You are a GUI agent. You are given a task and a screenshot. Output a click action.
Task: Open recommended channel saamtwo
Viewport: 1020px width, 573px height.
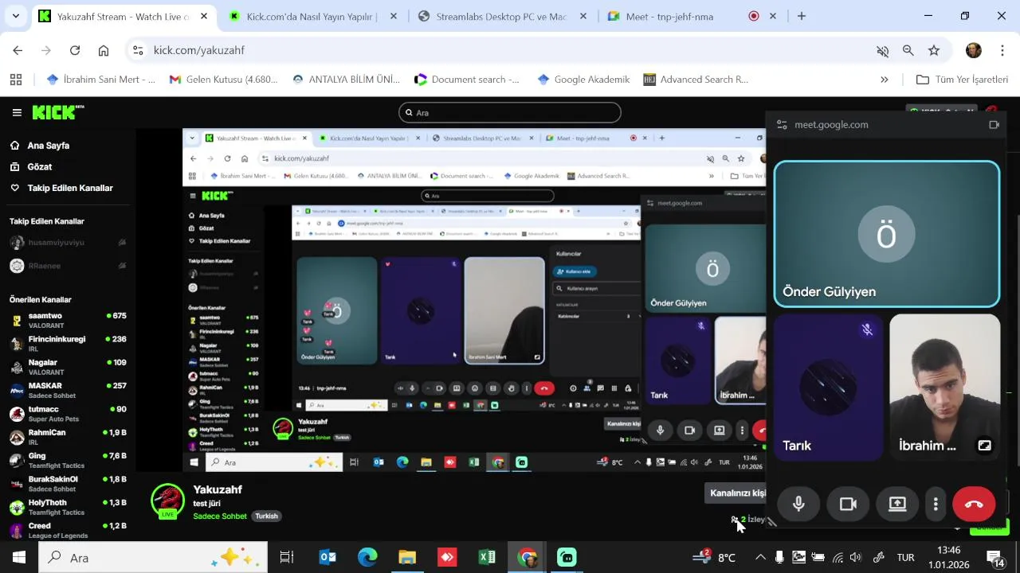pos(68,320)
